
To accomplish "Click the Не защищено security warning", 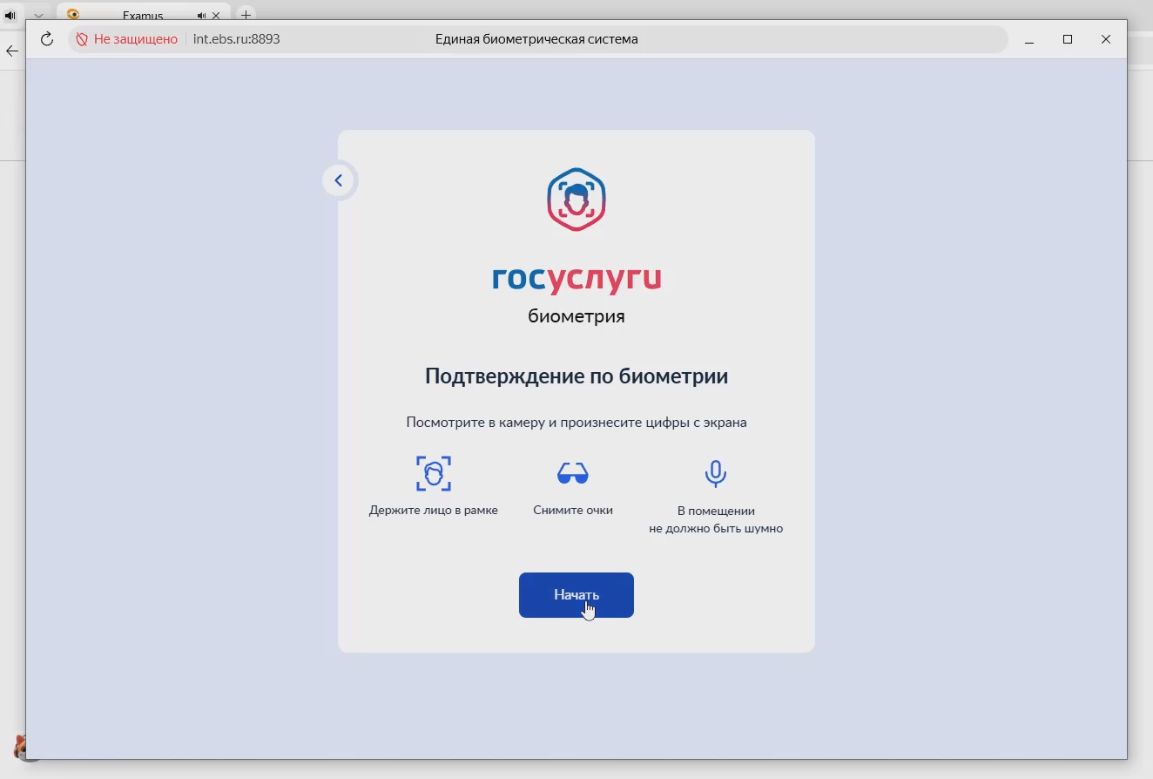I will click(x=127, y=39).
